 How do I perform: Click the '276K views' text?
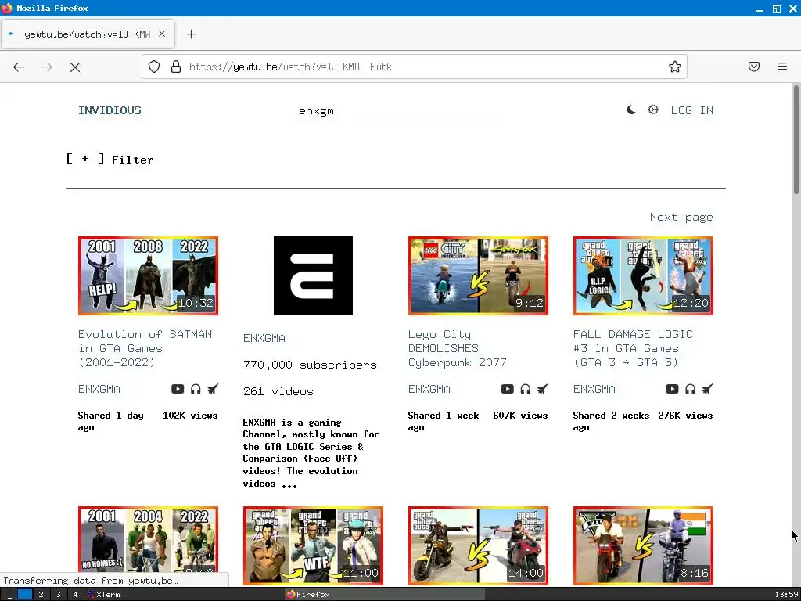(x=685, y=415)
